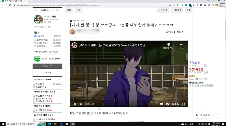Open video title 파라다이스 Cover link
Image resolution: width=226 pixels, height=126 pixels.
[x=112, y=45]
